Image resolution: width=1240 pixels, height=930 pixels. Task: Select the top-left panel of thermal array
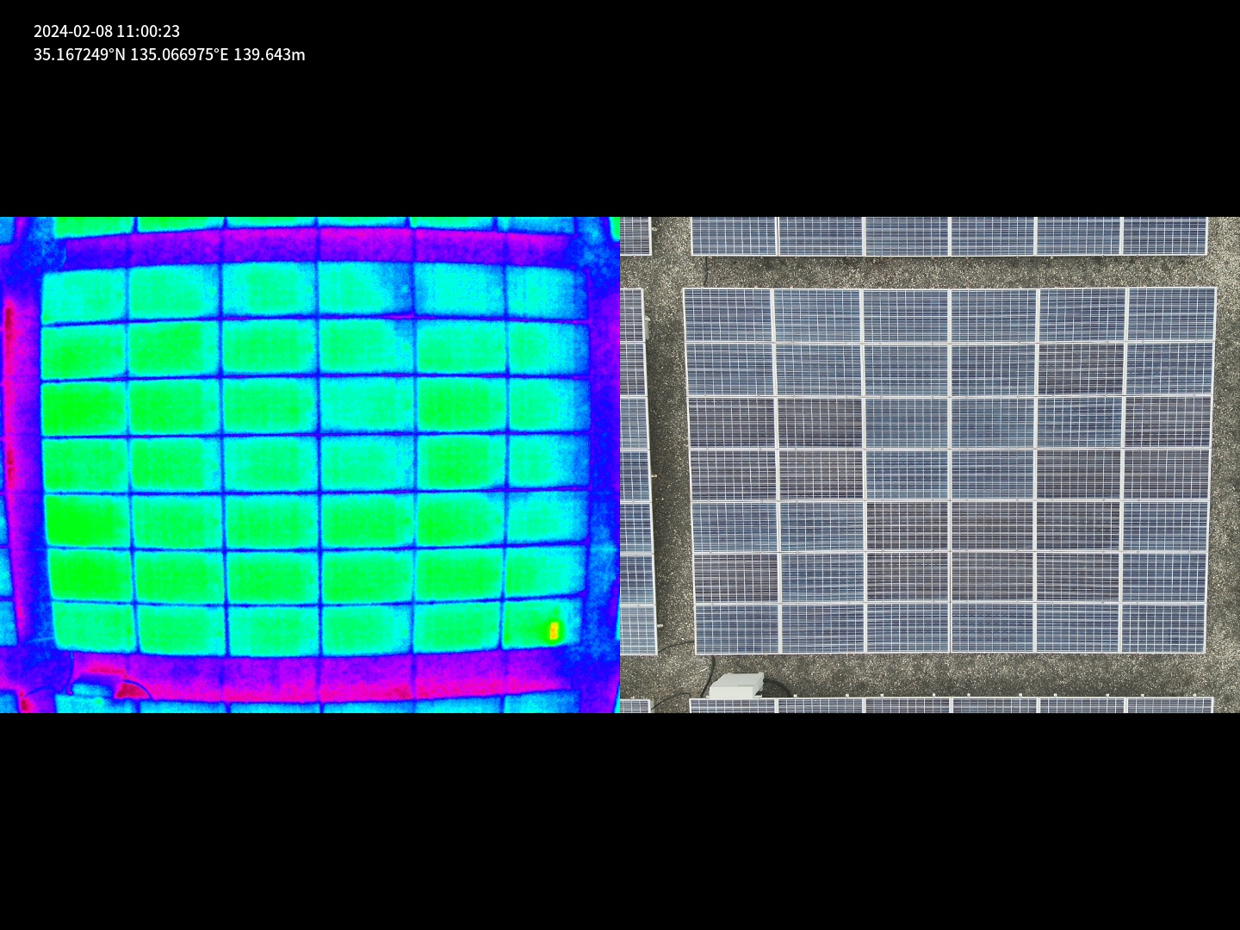click(x=84, y=294)
